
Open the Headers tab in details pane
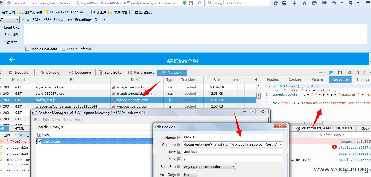click(272, 79)
